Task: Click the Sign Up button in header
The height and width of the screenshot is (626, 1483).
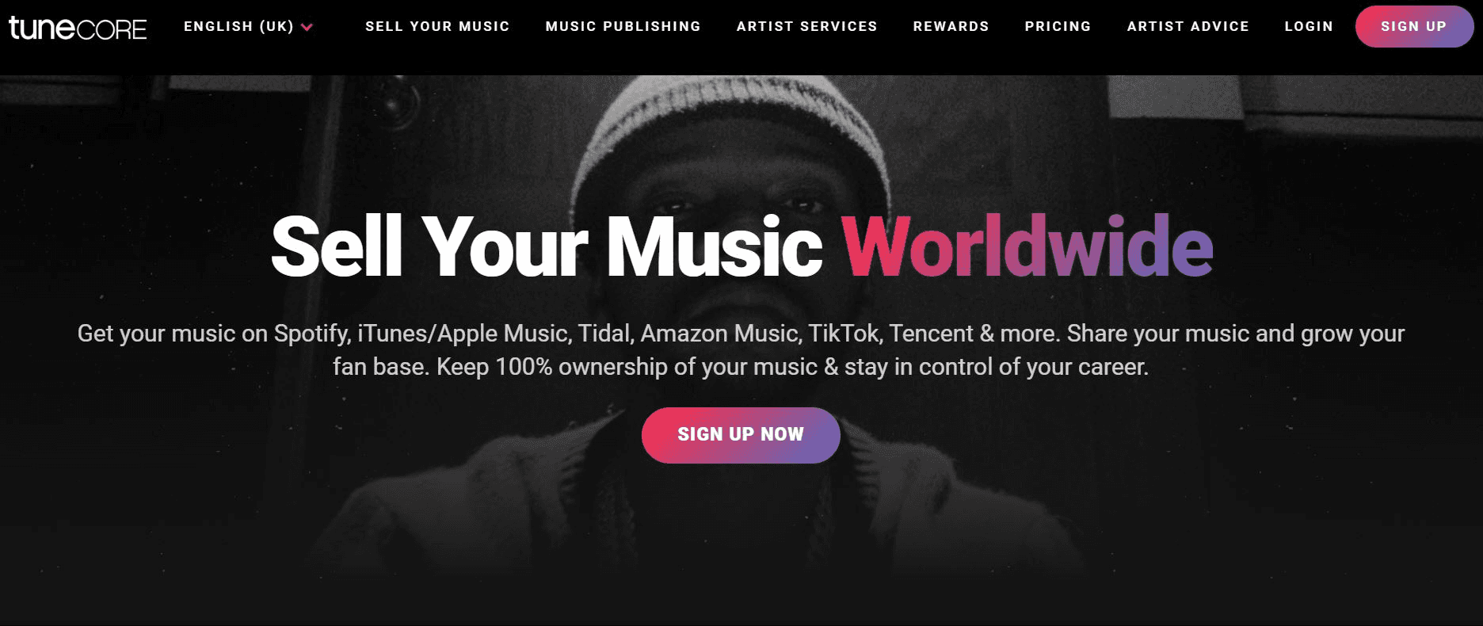Action: [x=1414, y=26]
